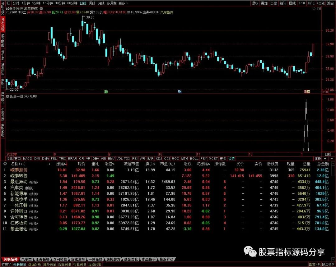
Task: Open 图文F10 in bottom right
Action: [x=315, y=265]
